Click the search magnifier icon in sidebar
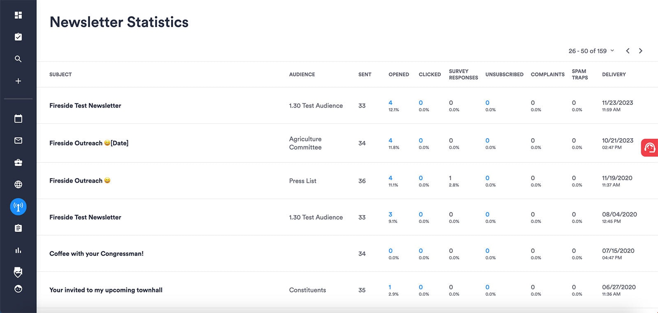Screen dimensions: 658x313 [x=18, y=59]
